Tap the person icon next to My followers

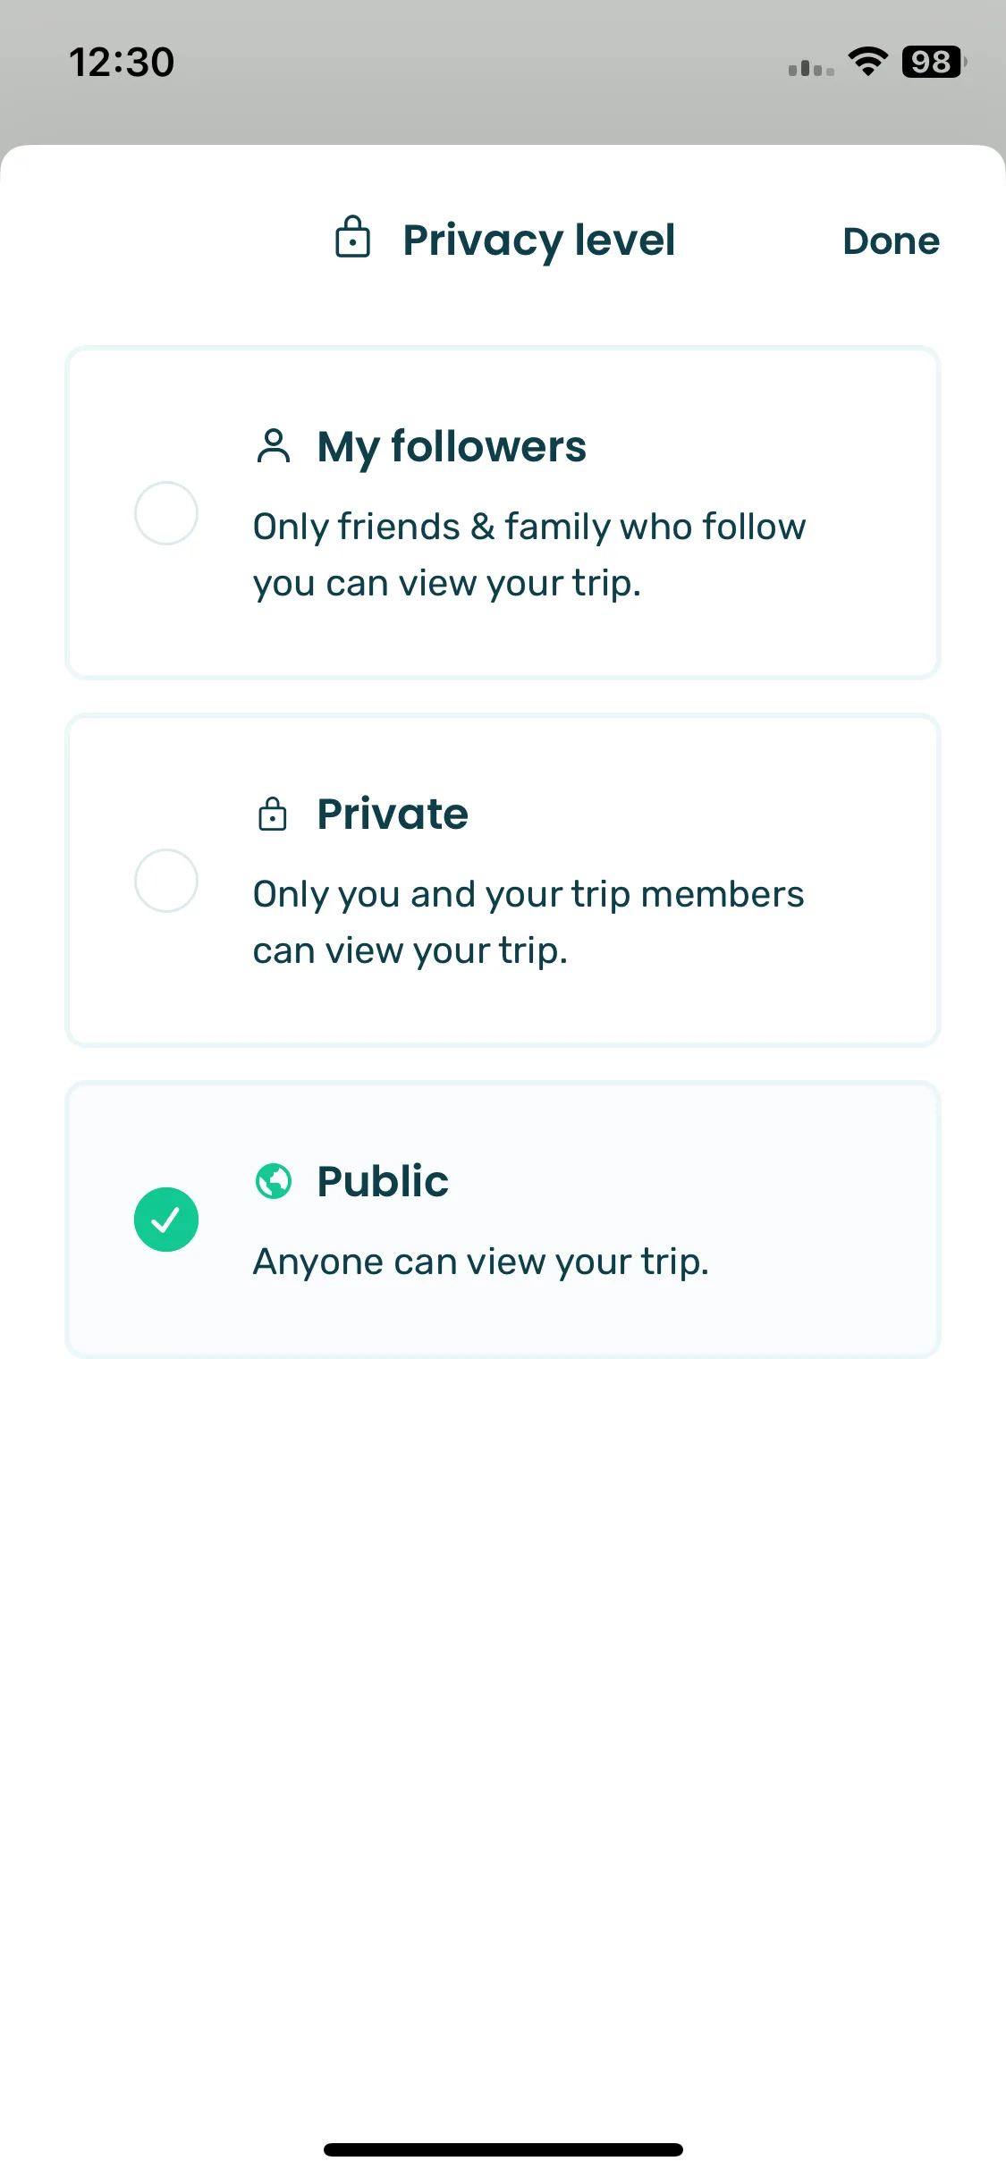click(273, 446)
